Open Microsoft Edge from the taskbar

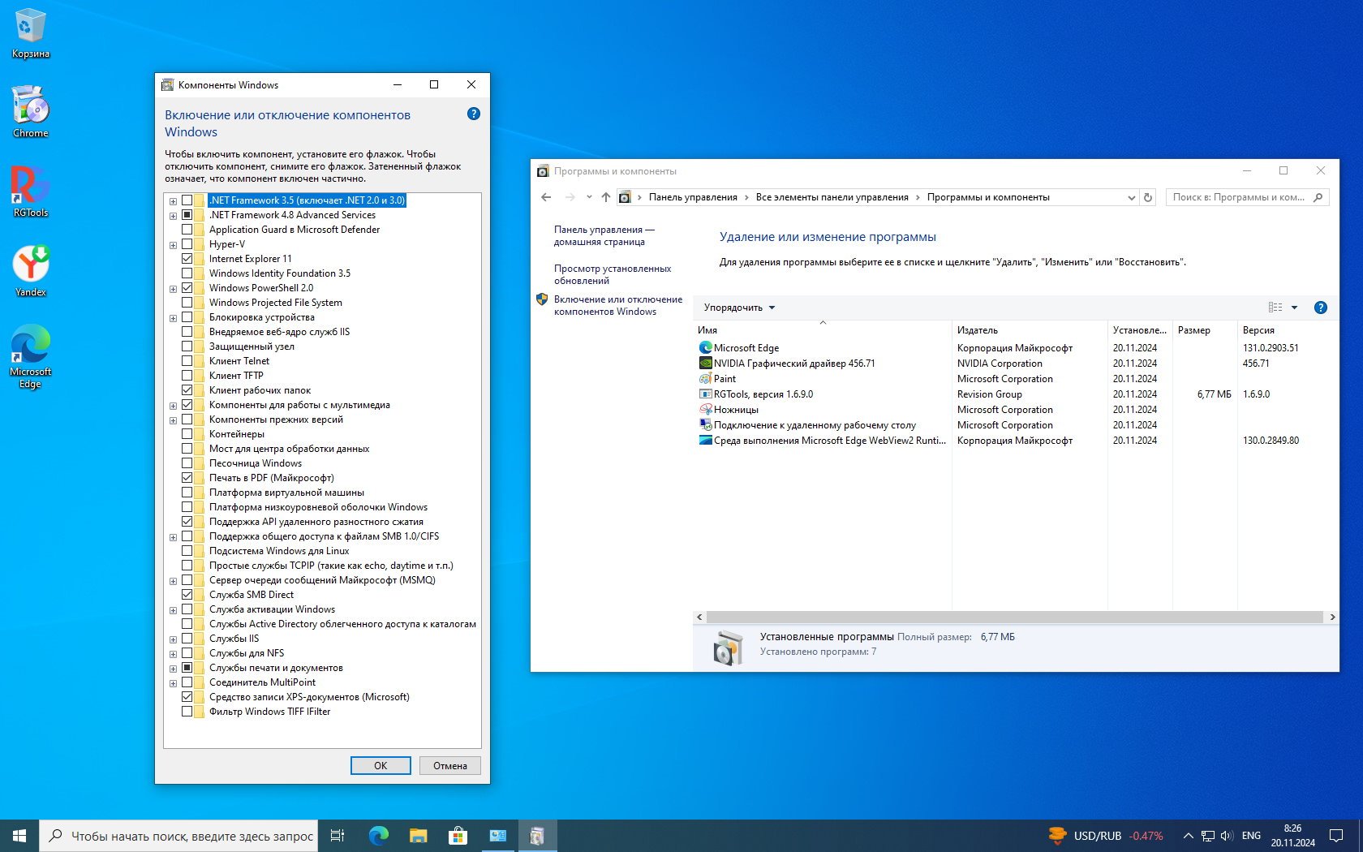click(378, 836)
